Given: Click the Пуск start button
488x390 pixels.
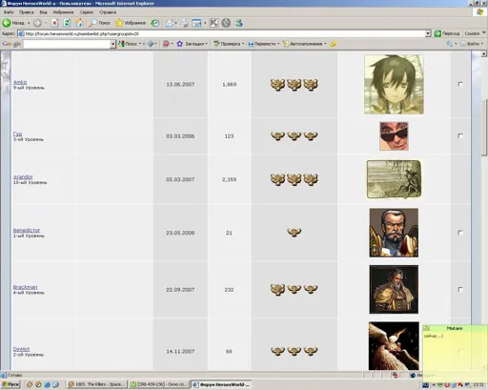Looking at the screenshot, I should click(x=10, y=384).
